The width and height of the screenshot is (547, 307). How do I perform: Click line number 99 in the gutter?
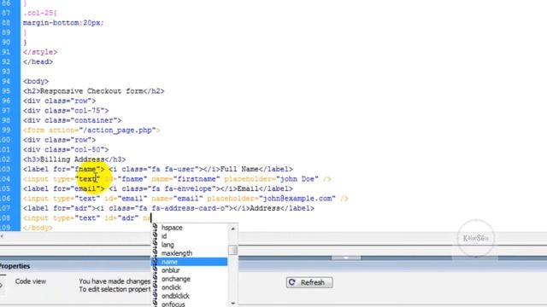click(x=6, y=130)
